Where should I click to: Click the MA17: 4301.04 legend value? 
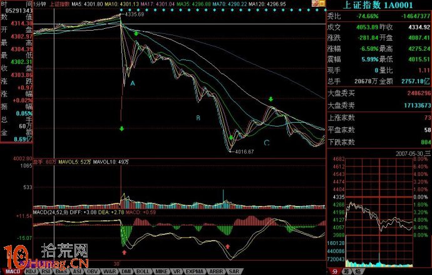click(x=157, y=4)
